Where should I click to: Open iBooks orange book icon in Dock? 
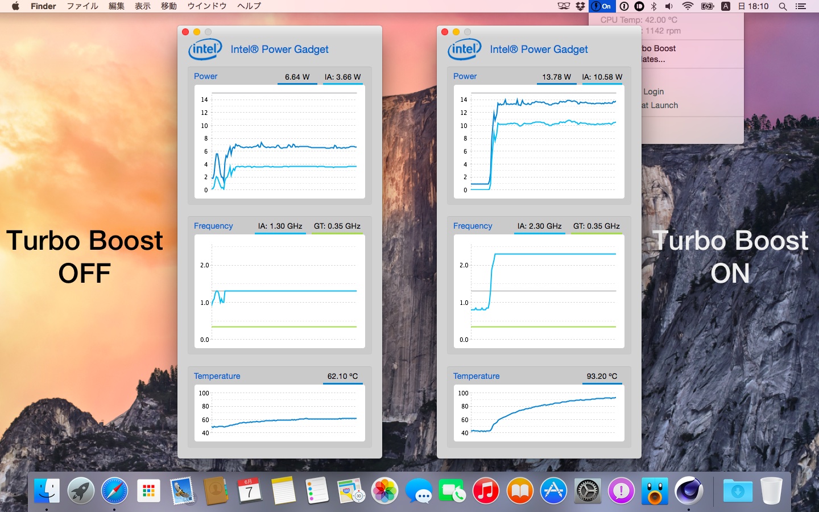(x=520, y=490)
